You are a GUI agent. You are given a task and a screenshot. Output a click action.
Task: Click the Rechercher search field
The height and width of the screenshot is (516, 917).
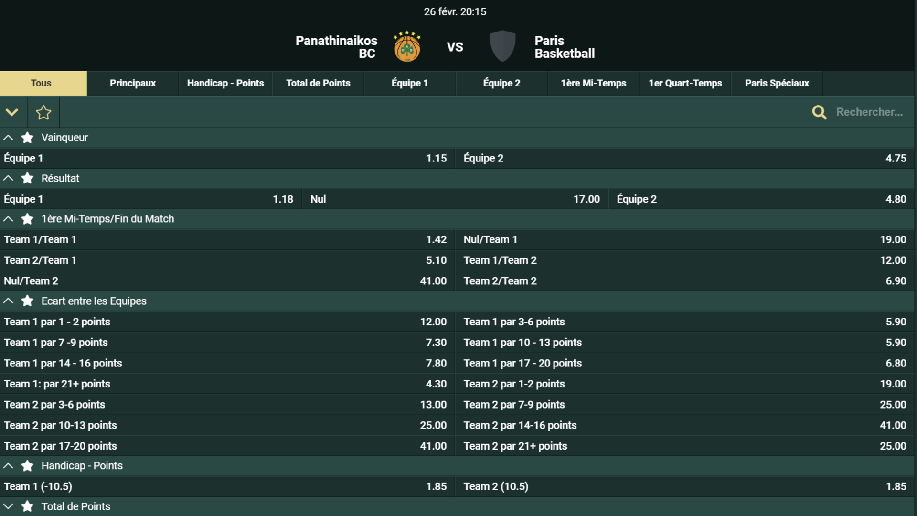(x=869, y=112)
